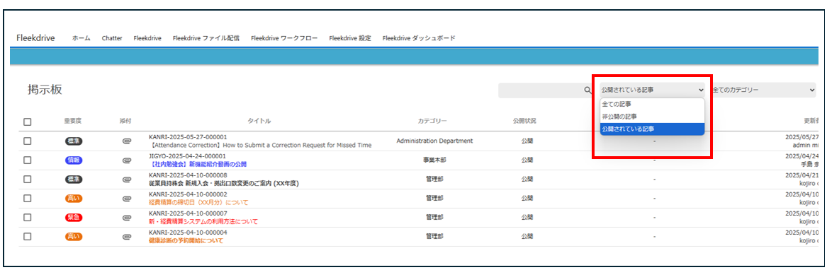Click the 高い badge on the 経費精算の締切日 row
Screen dimensions: 827x270
pos(74,199)
